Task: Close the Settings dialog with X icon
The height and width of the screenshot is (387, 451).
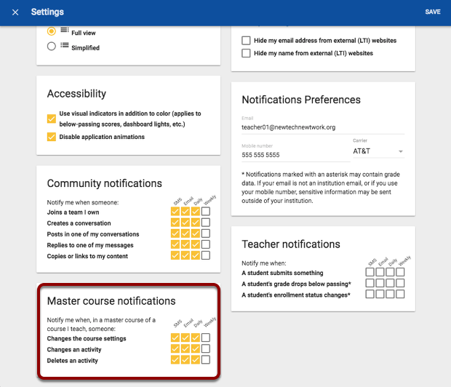Action: point(15,12)
